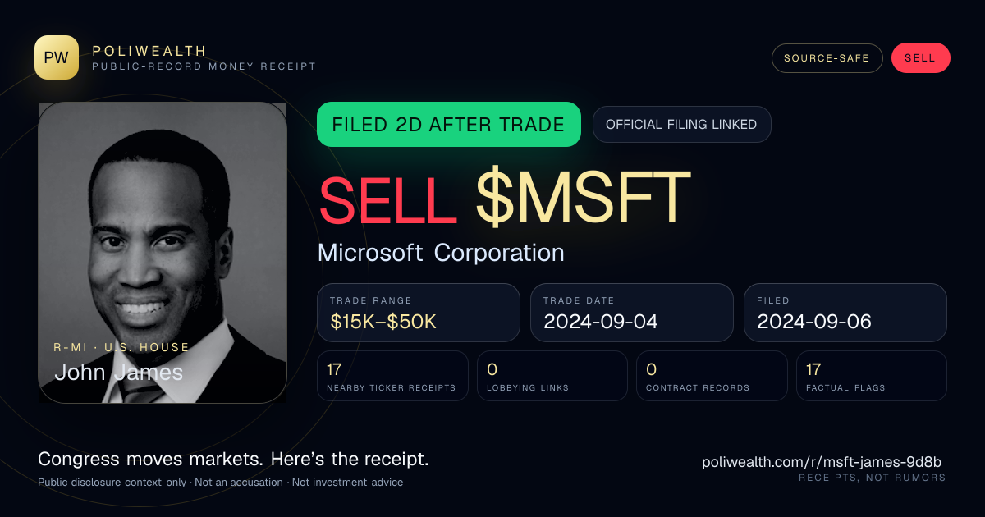The image size is (985, 517).
Task: Select the Trade Range $15K–$50K card
Action: point(419,313)
